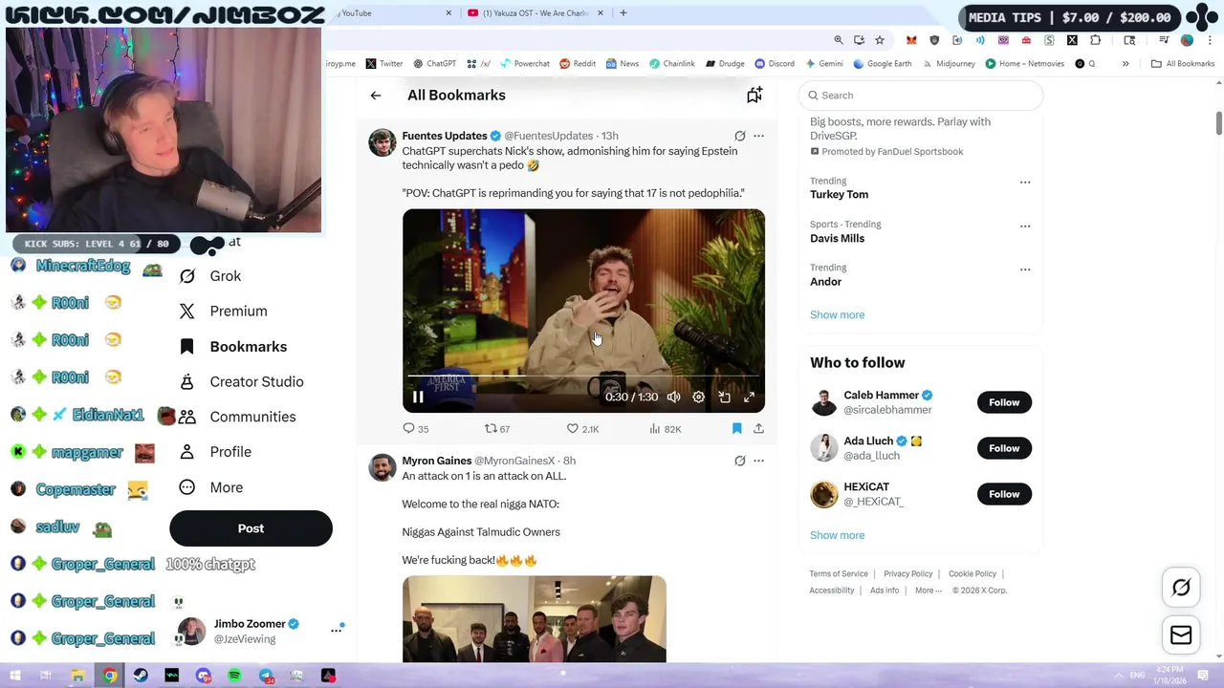Open the Google Earth bookmark

883,64
